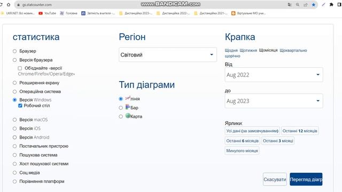Click the pen extension icon
Viewport: 342px width, 192px height.
point(323,5)
